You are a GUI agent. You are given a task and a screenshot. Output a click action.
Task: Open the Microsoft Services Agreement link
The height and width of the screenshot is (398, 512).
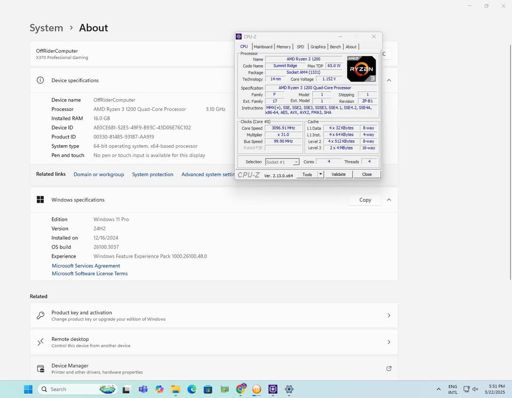[86, 266]
